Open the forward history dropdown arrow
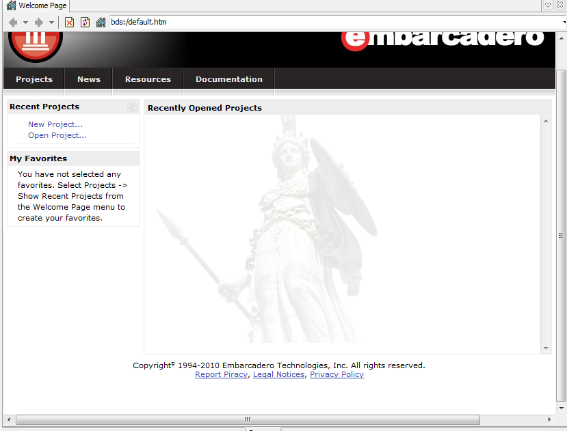 (x=52, y=23)
